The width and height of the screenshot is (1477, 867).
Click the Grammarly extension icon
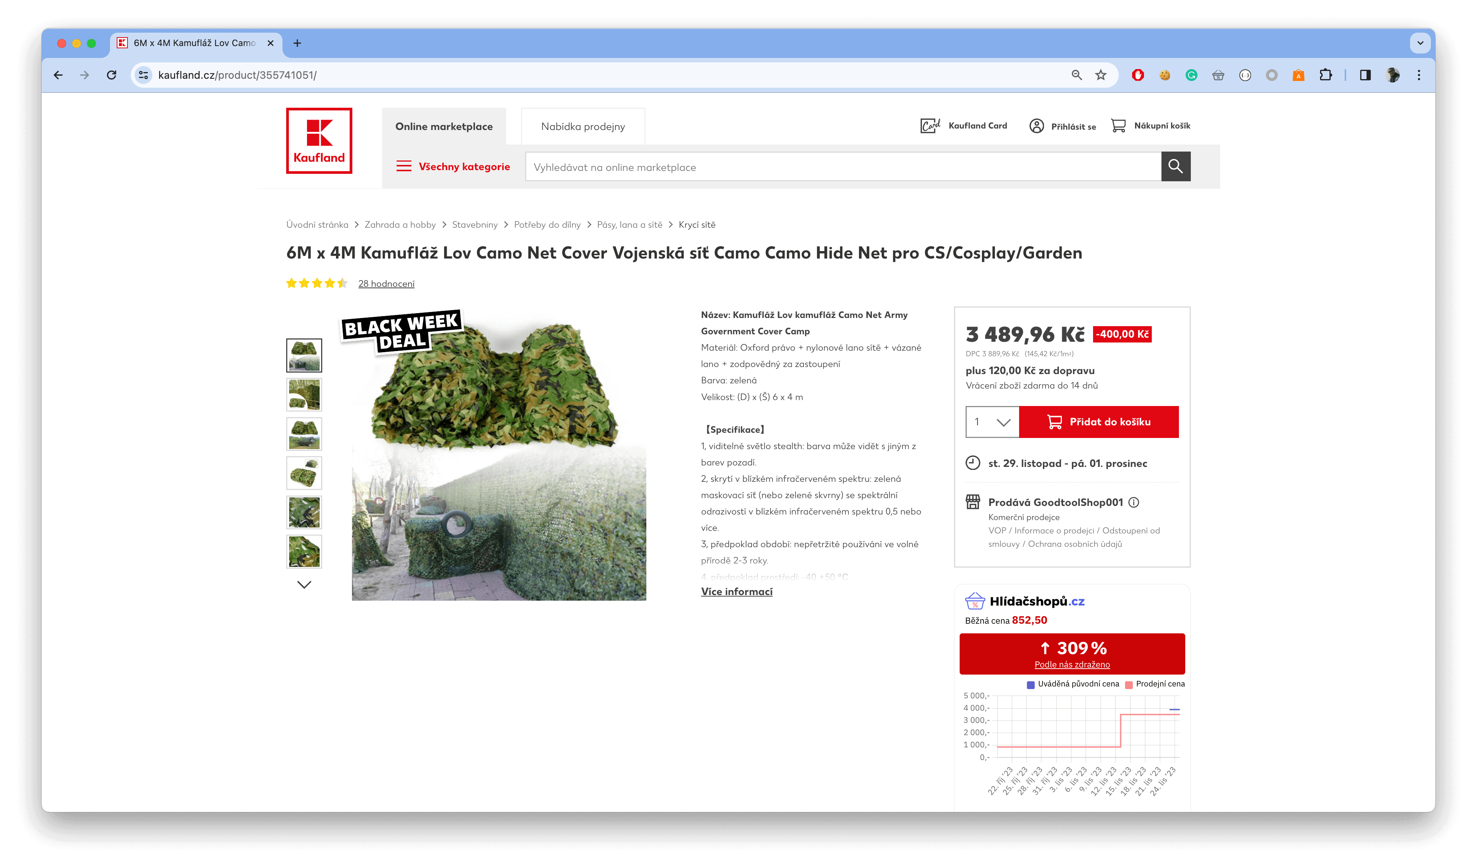pos(1191,75)
